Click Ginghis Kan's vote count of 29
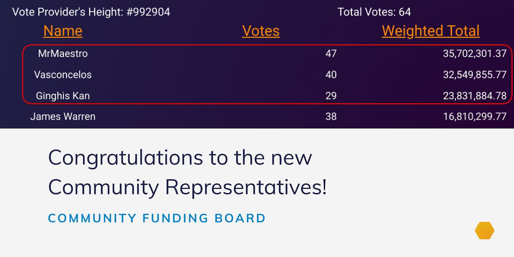Image resolution: width=514 pixels, height=257 pixels. click(x=331, y=96)
